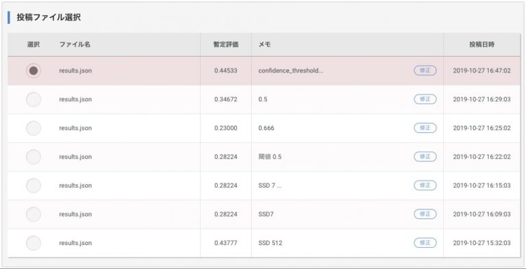Click the timestamp 2019-10-27 15:32:03

pos(481,243)
